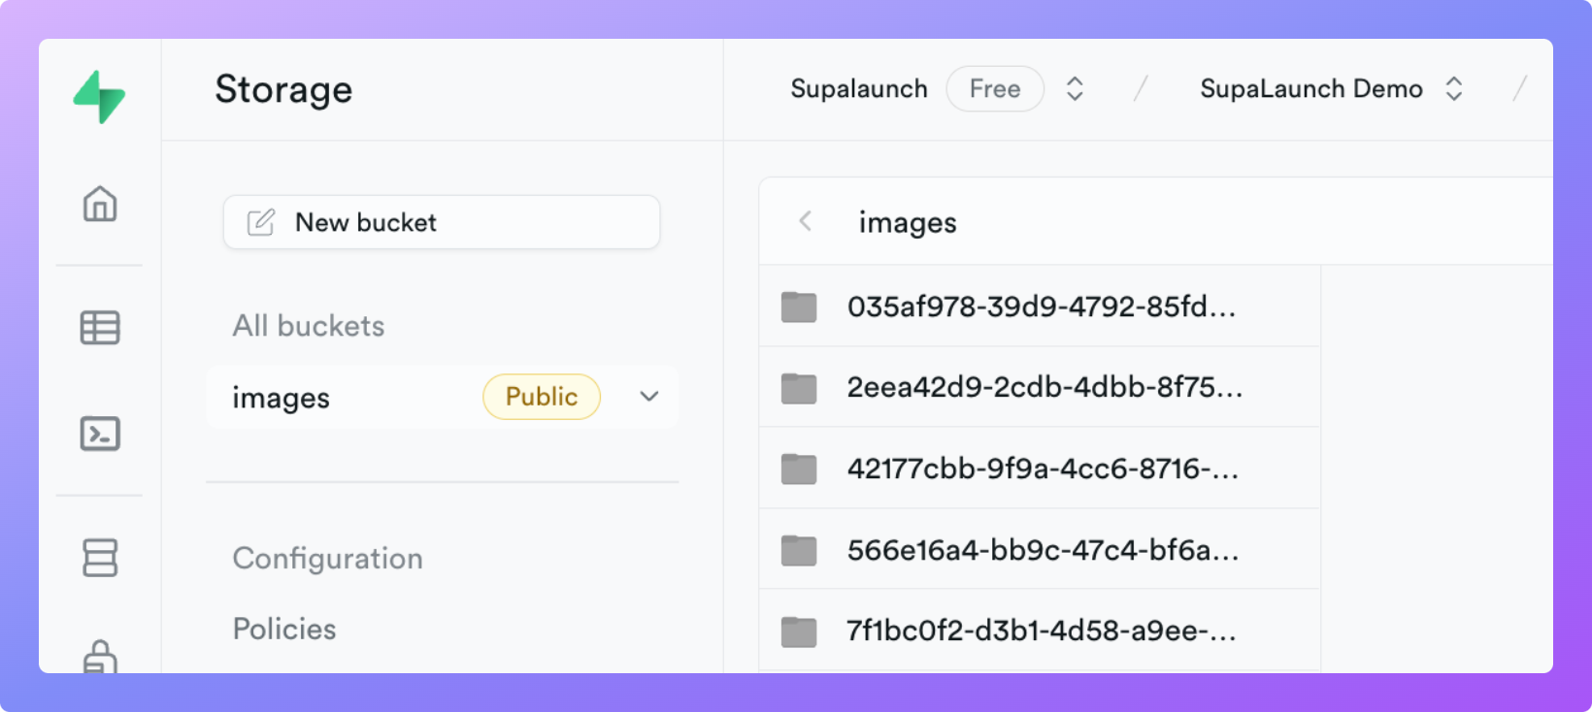Select the images bucket in list

pyautogui.click(x=282, y=398)
